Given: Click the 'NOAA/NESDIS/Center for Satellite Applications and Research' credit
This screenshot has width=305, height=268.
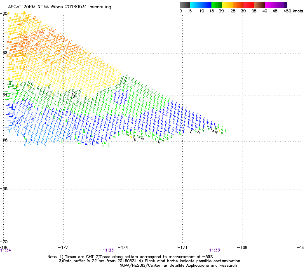Looking at the screenshot, I should tap(178, 266).
